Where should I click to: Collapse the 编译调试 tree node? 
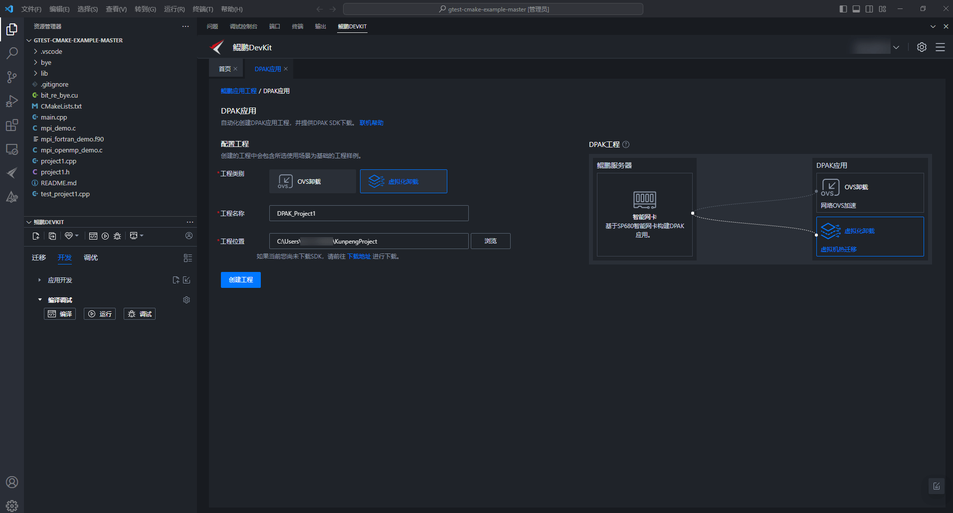point(40,300)
